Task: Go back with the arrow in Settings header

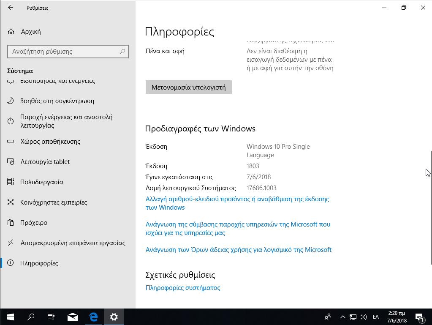Action: pyautogui.click(x=11, y=8)
